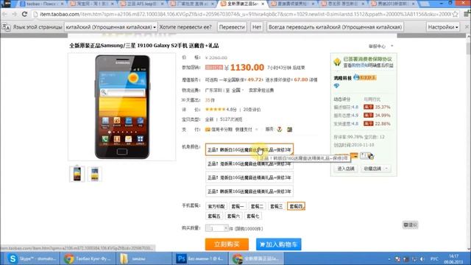Select the third phone color option 港版白16G
The image size is (471, 265).
click(249, 177)
